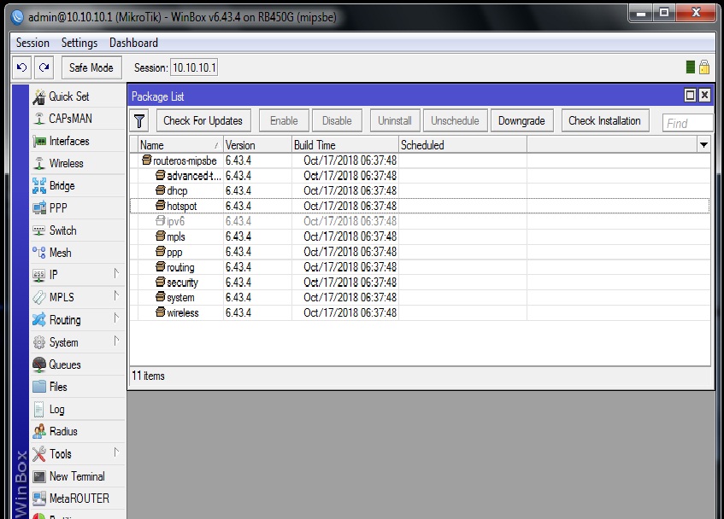Select the wireless package row

[421, 312]
